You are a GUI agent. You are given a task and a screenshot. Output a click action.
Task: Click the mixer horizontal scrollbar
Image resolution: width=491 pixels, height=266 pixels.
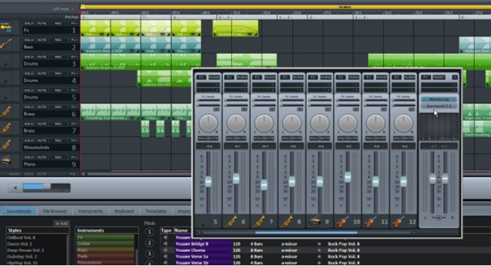tap(306, 233)
